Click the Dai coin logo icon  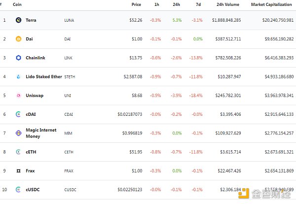click(19, 39)
